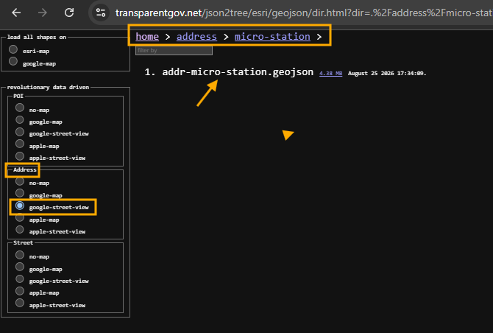Select Address apple-map radio option

pos(20,217)
